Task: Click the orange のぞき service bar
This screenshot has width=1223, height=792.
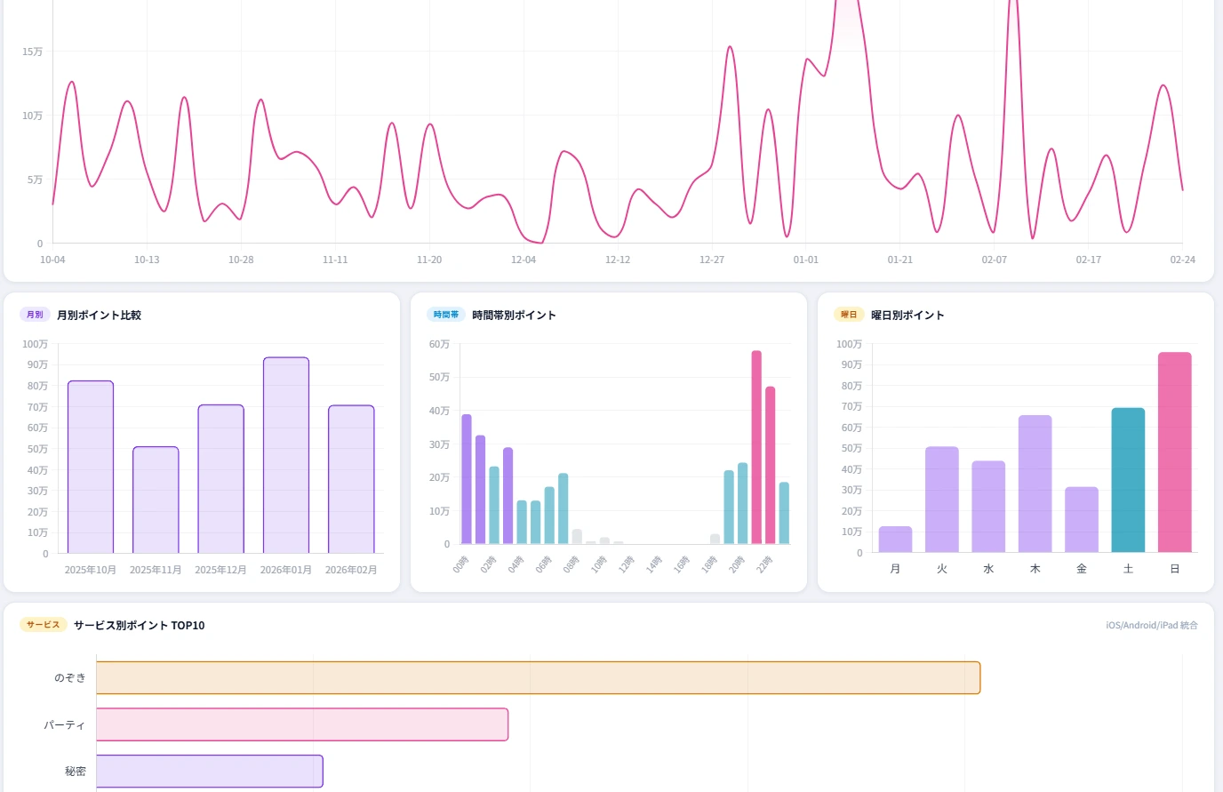Action: point(538,678)
